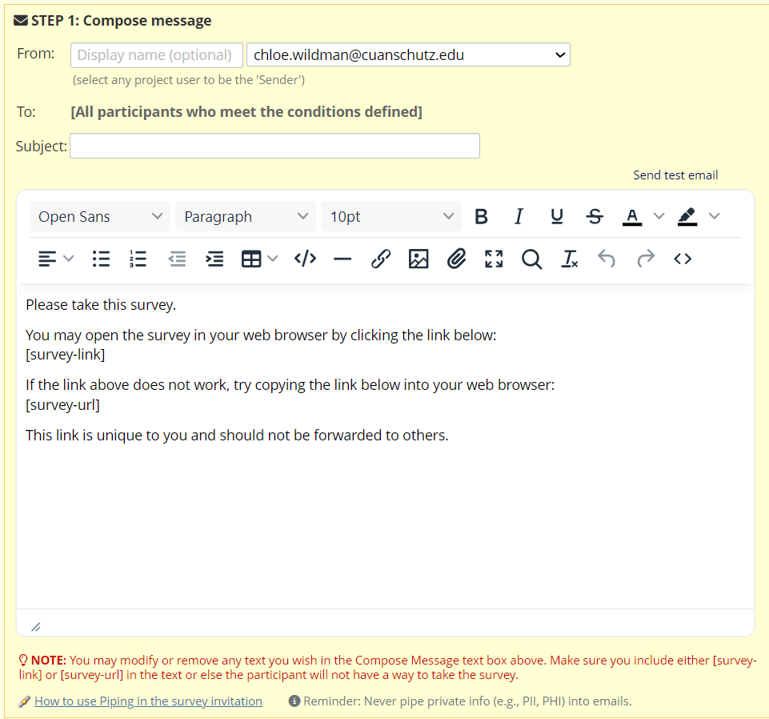Insert an image into the email body

point(418,258)
